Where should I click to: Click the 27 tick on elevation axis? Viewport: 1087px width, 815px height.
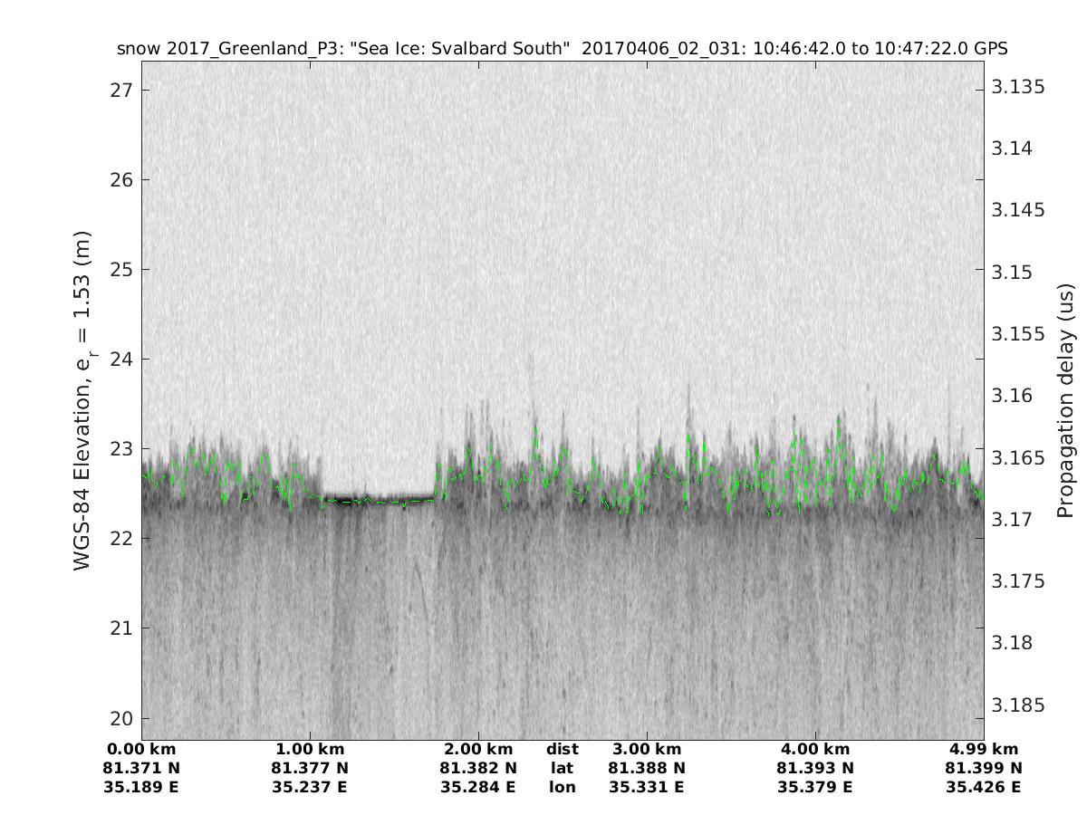[121, 90]
